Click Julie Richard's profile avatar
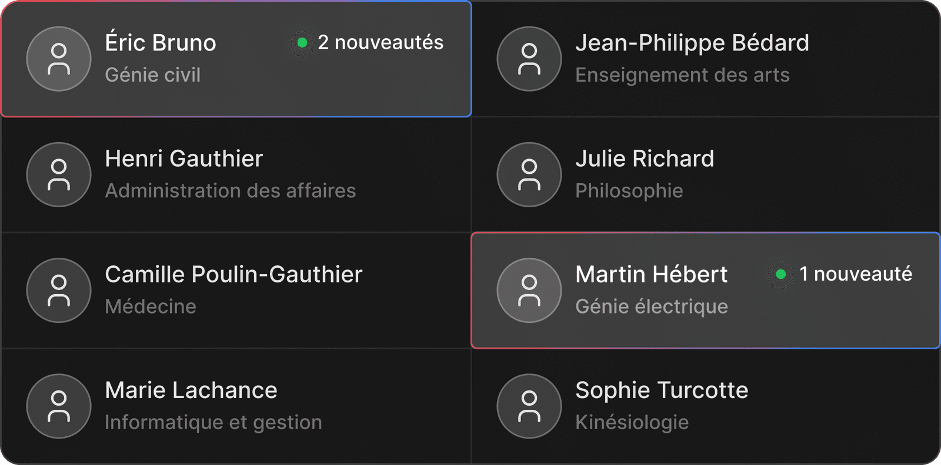The height and width of the screenshot is (465, 941). click(529, 174)
